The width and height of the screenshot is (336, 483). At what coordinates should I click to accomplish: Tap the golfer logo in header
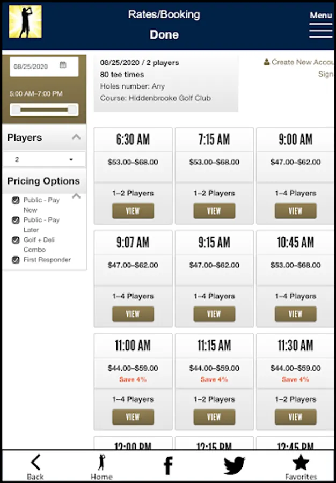[x=25, y=22]
